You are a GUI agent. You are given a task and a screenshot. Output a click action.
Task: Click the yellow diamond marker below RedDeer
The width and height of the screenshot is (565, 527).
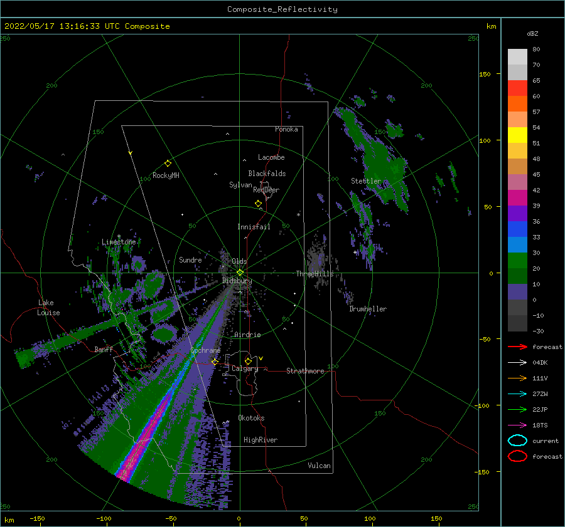[258, 204]
